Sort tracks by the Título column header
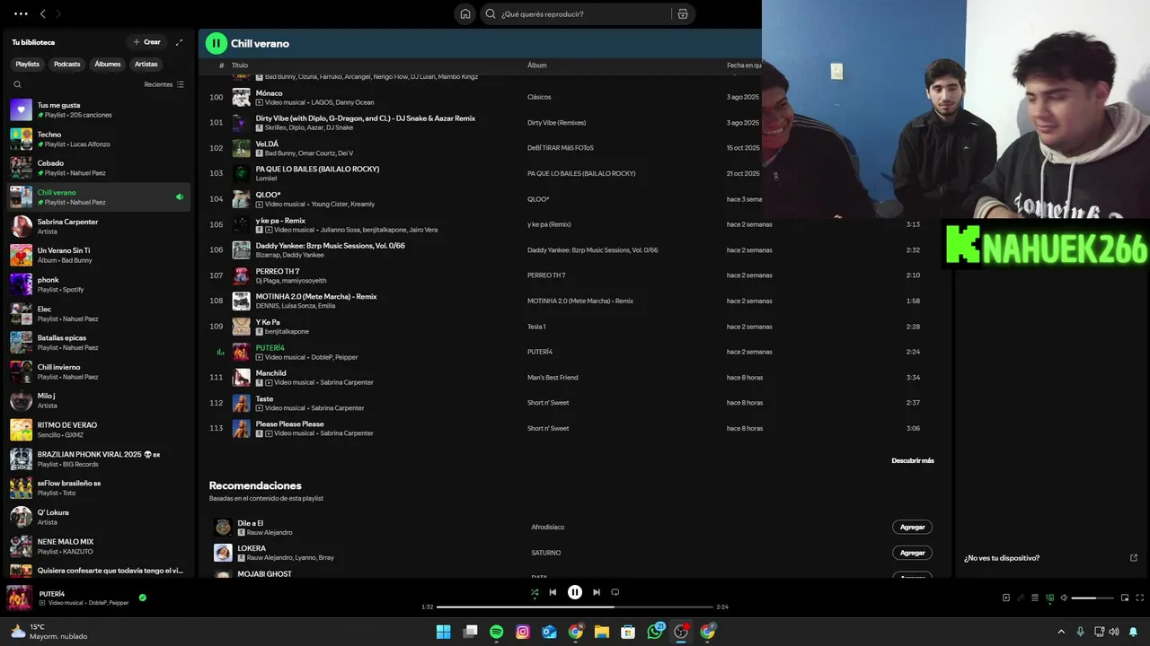 pyautogui.click(x=240, y=65)
